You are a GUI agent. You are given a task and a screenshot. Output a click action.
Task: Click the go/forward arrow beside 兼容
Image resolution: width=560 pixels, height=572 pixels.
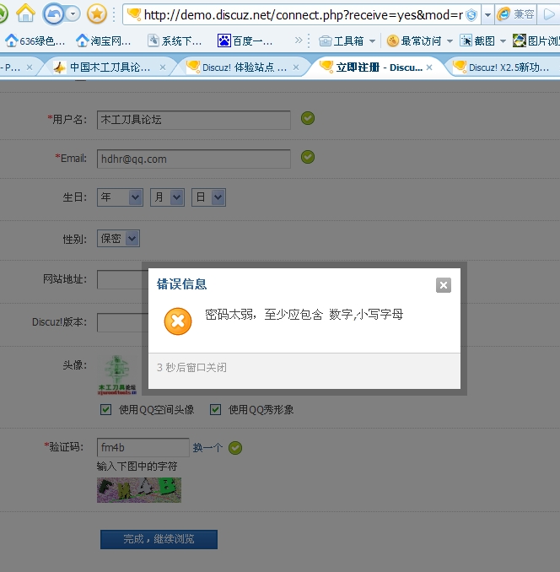click(x=549, y=14)
